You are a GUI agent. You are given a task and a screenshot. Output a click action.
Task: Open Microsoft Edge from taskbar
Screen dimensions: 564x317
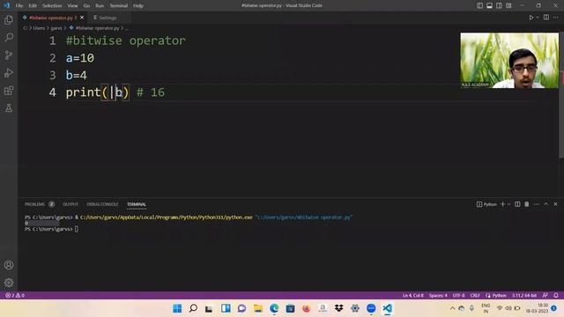click(274, 308)
